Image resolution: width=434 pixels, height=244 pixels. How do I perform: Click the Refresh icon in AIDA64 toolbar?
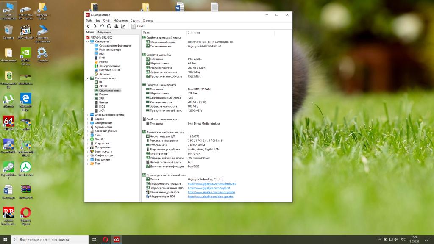point(109,26)
